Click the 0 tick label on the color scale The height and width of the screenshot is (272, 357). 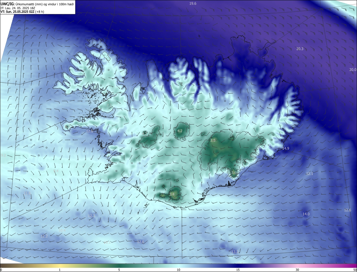(x=1, y=270)
